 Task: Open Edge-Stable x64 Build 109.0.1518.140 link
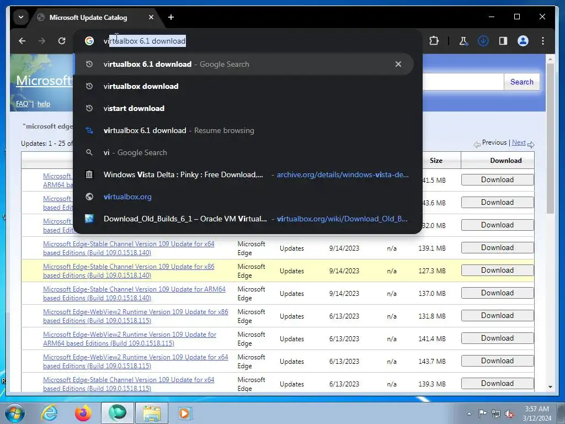tap(129, 248)
